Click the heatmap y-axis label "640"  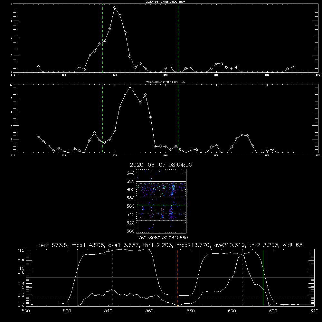coord(131,173)
